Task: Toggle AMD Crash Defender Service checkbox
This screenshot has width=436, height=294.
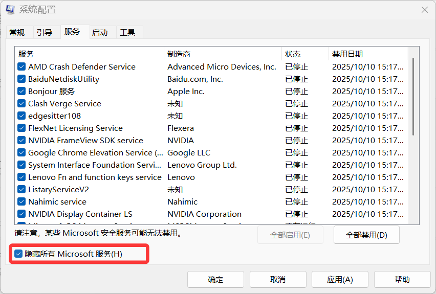Action: (21, 66)
